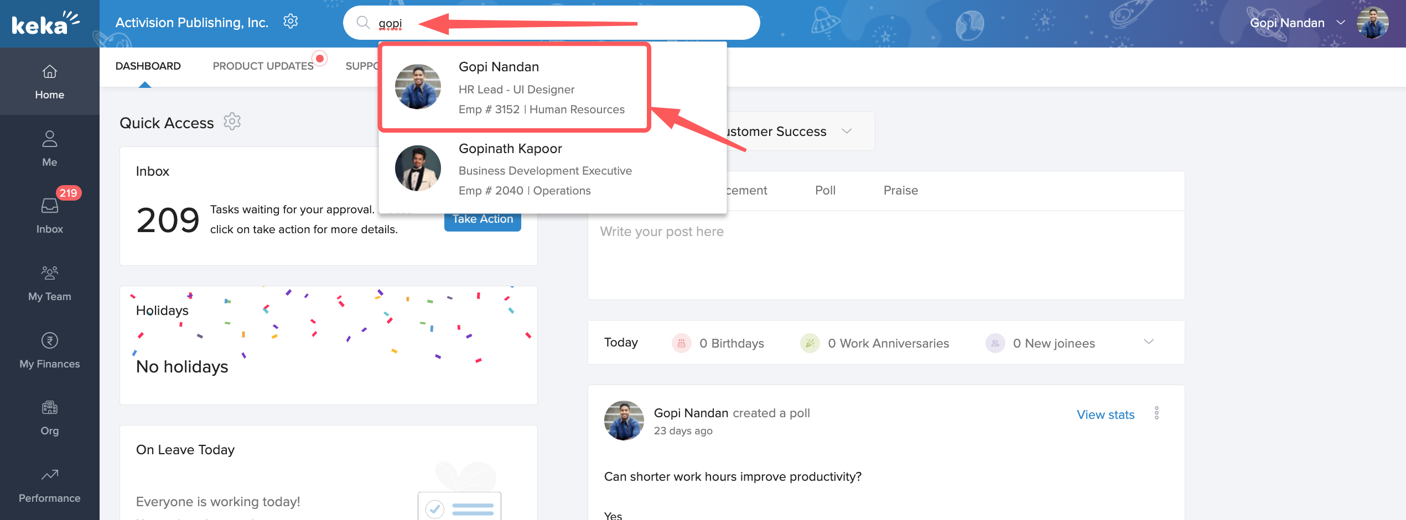Select the Poll post tab
1406x520 pixels.
click(x=825, y=191)
